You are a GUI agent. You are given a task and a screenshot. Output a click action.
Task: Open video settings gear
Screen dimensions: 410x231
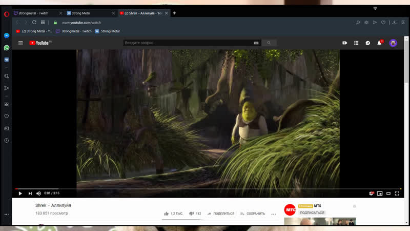coord(371,194)
